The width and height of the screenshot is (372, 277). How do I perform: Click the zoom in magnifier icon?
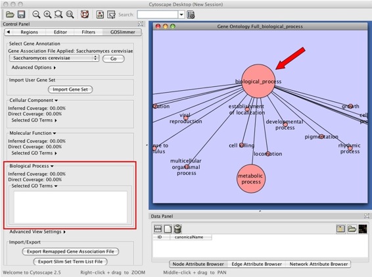tap(47, 14)
